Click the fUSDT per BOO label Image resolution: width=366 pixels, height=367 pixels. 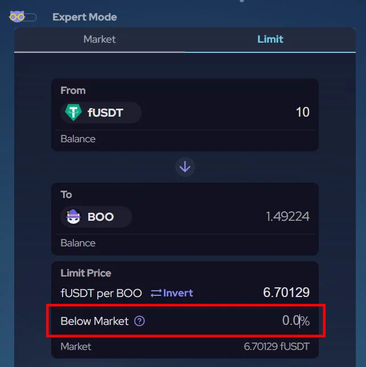(x=101, y=293)
